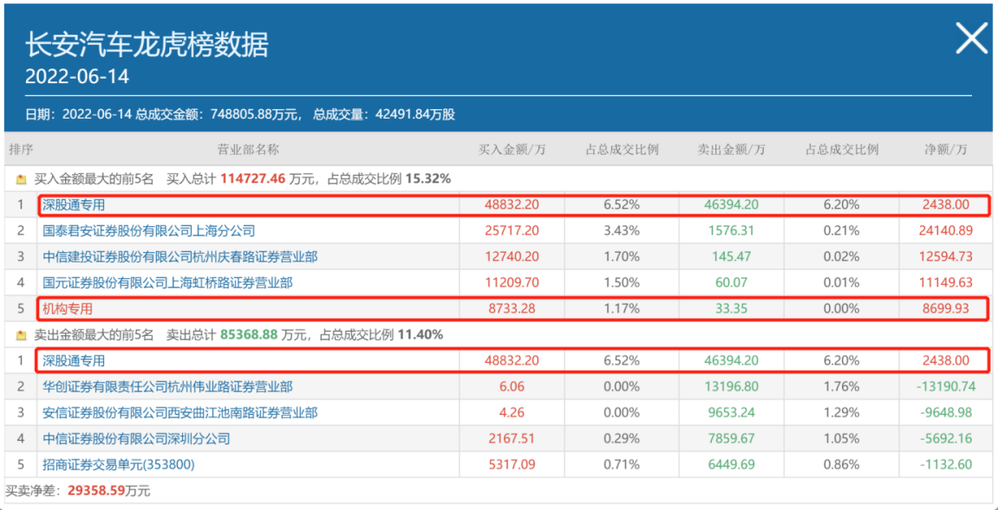Select the 0.86% proportion cell

[x=842, y=465]
